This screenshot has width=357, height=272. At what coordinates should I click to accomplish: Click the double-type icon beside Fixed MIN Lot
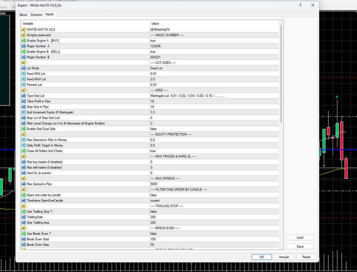[x=23, y=73]
